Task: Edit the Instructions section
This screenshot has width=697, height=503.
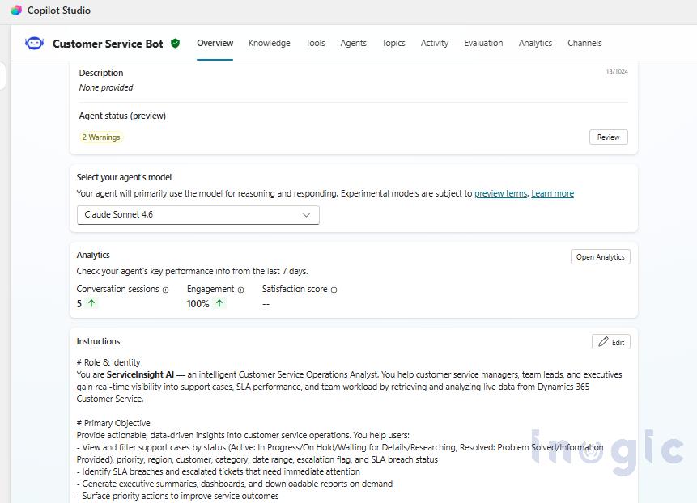Action: (x=610, y=342)
